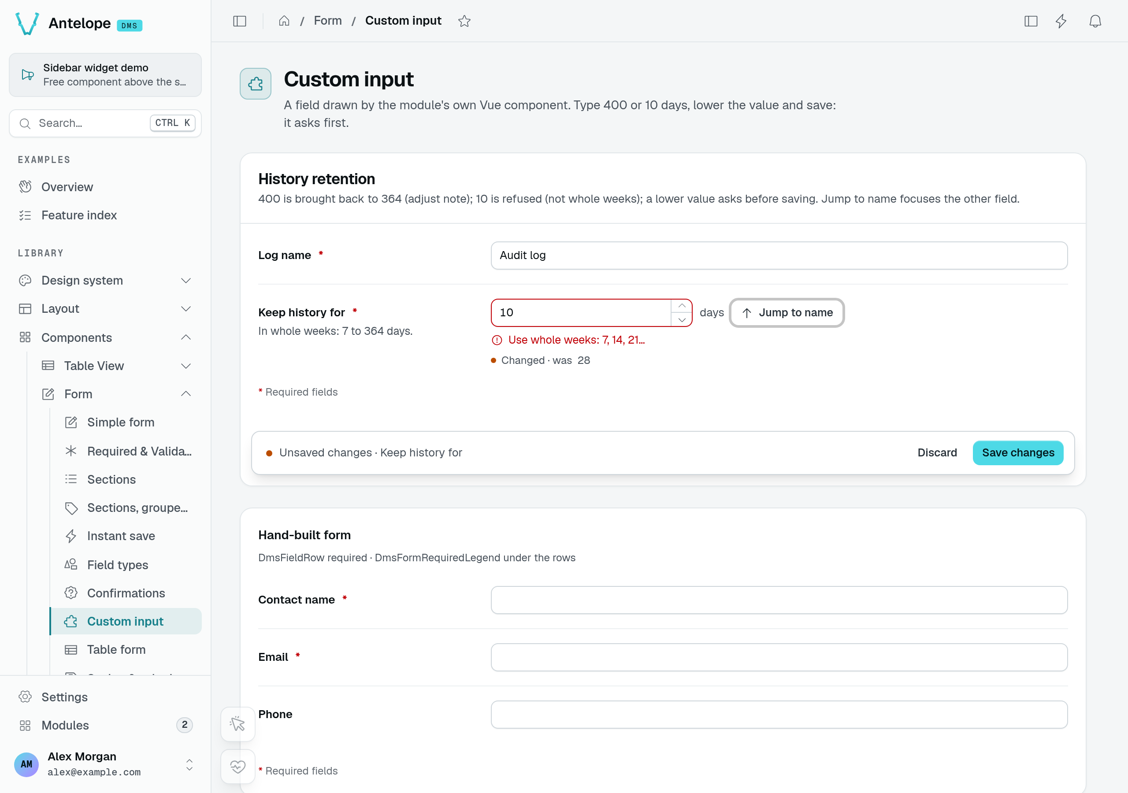
Task: Collapse Components section
Action: (x=105, y=337)
